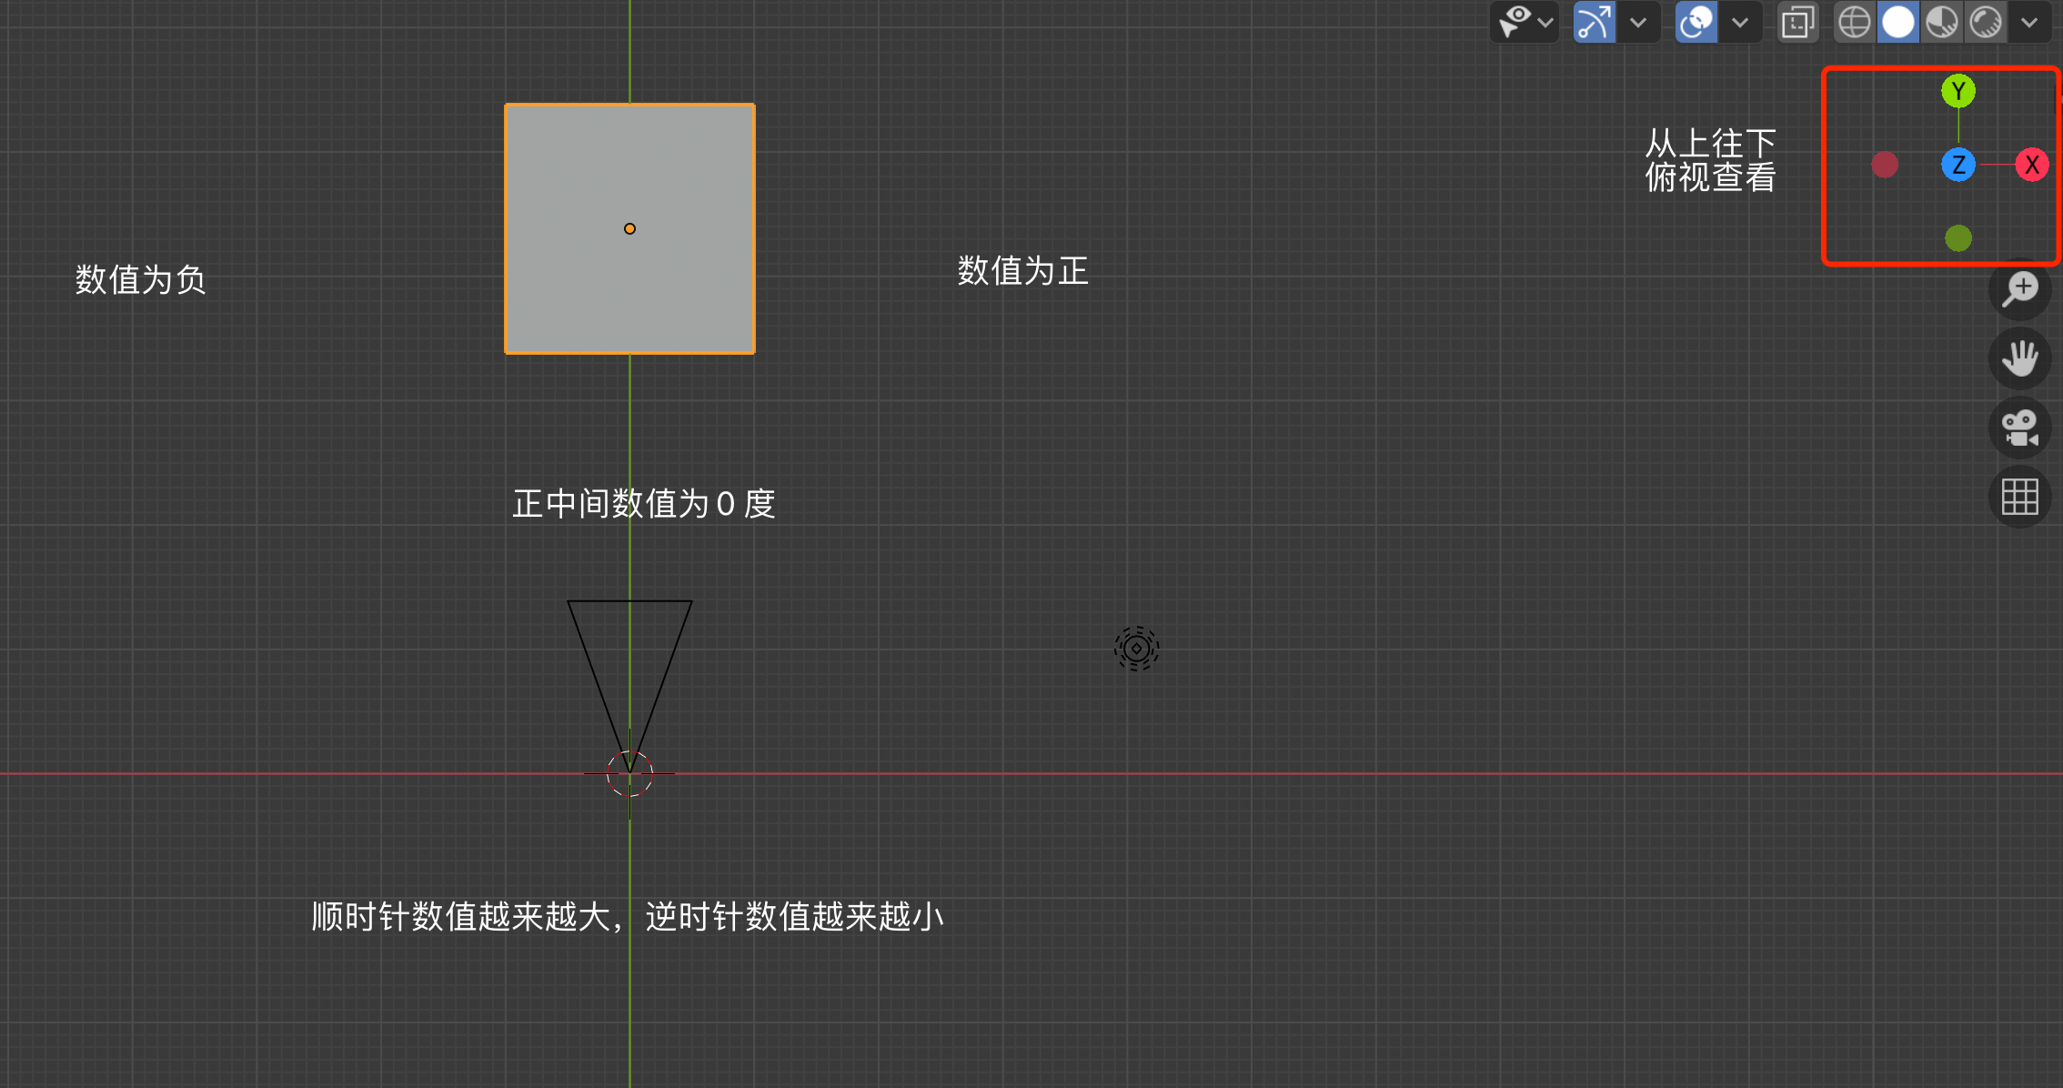The height and width of the screenshot is (1088, 2063).
Task: Open the object visibility and selectability popover
Action: point(1525,22)
